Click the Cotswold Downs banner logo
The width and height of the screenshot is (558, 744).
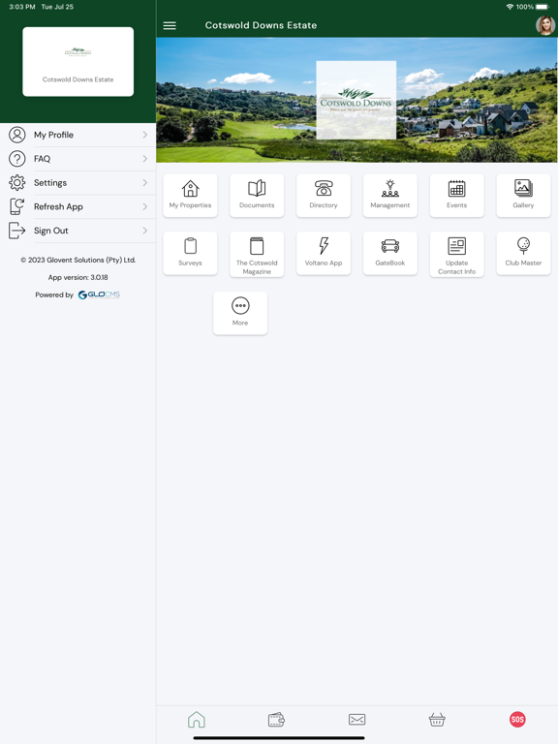tap(356, 100)
